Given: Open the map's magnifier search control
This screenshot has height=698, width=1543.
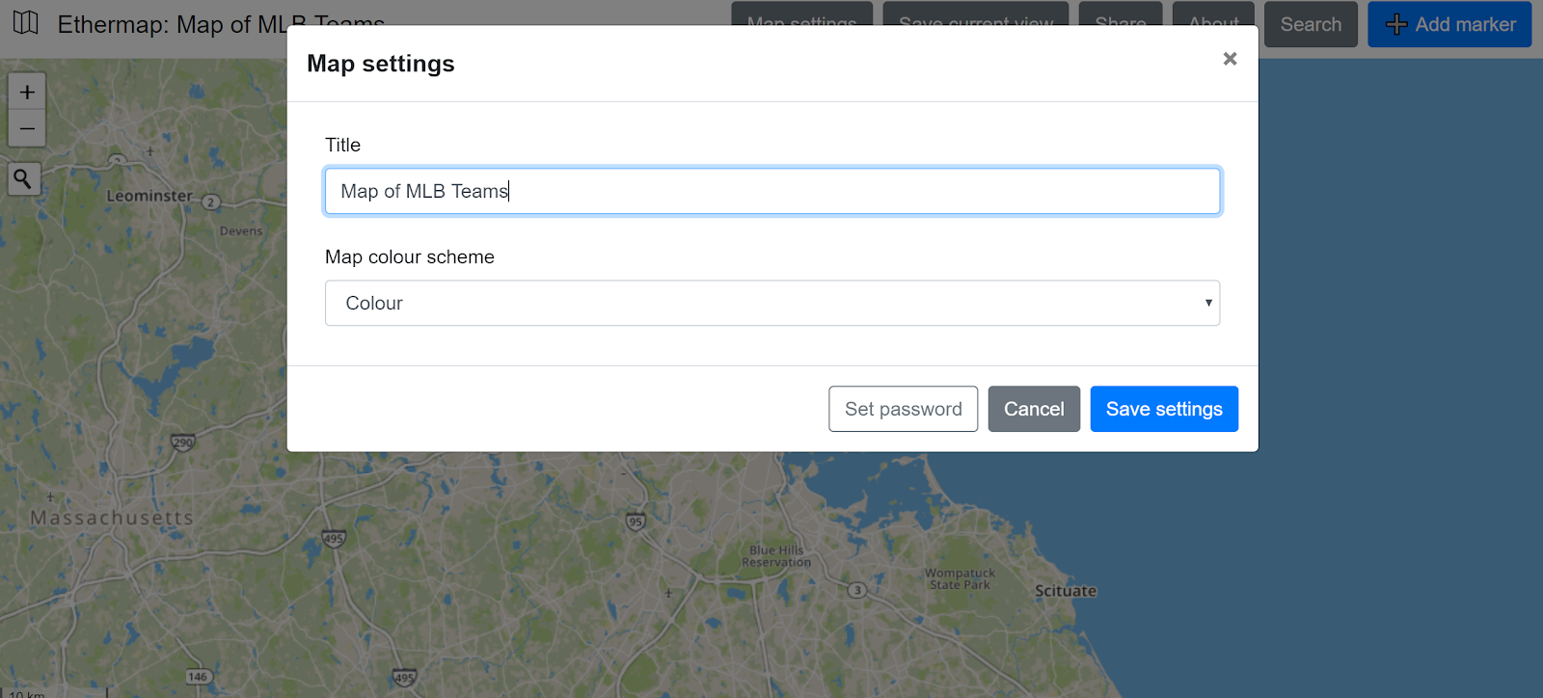Looking at the screenshot, I should point(23,179).
